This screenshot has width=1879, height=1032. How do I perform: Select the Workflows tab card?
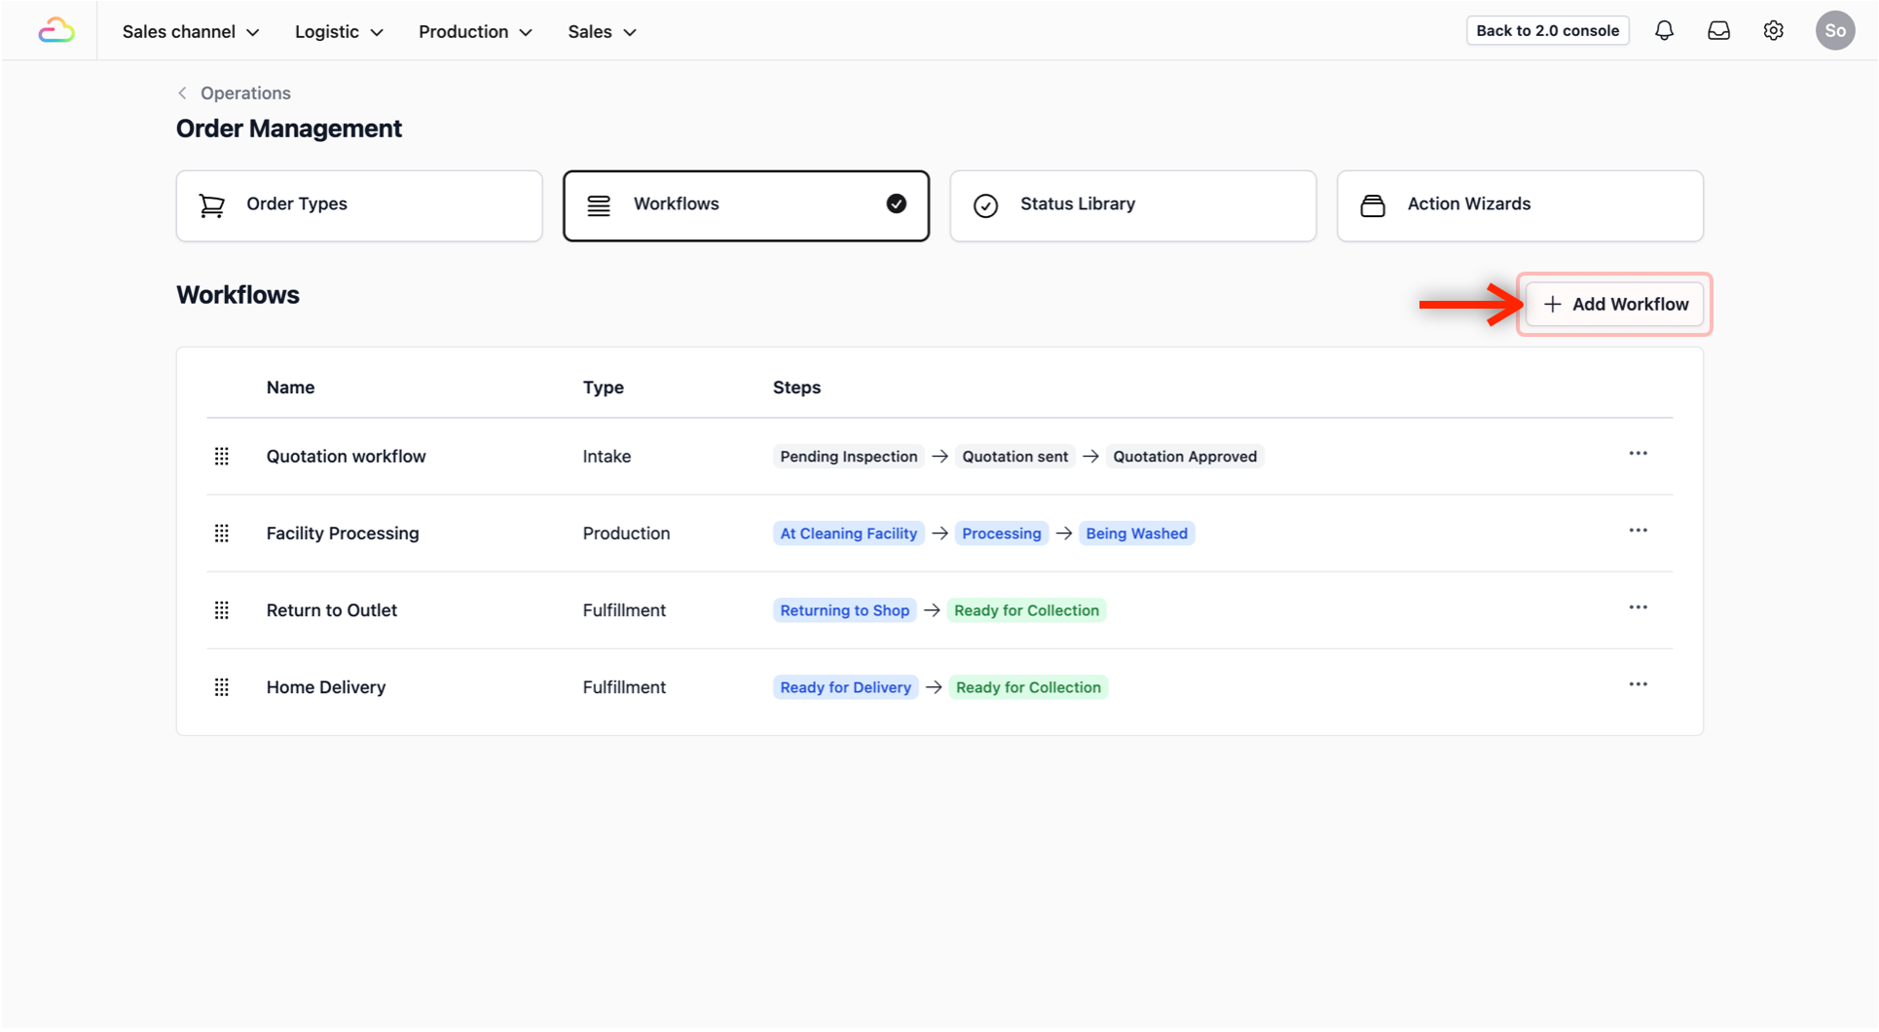[746, 205]
